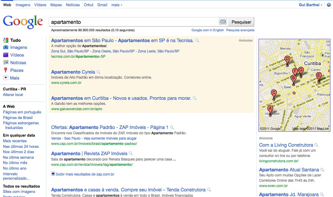This screenshot has height=197, width=333.
Task: Filter by Nas últimas 24 horas
Action: (x=21, y=146)
